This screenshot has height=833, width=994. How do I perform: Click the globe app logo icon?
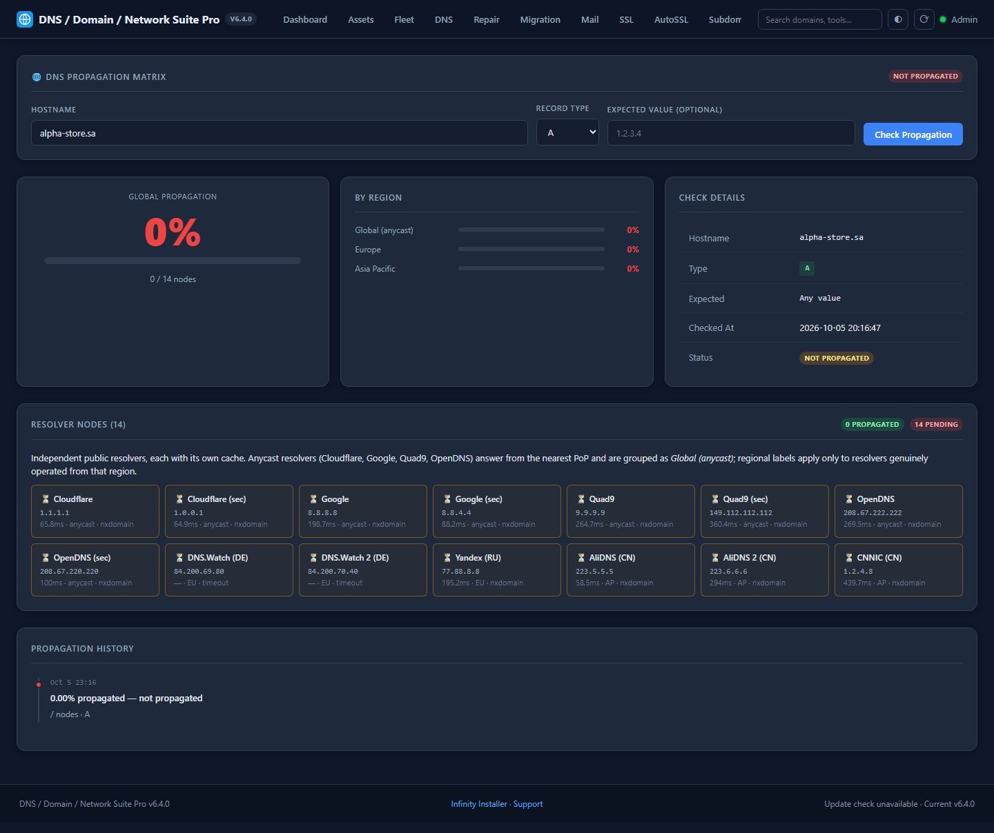click(x=25, y=19)
